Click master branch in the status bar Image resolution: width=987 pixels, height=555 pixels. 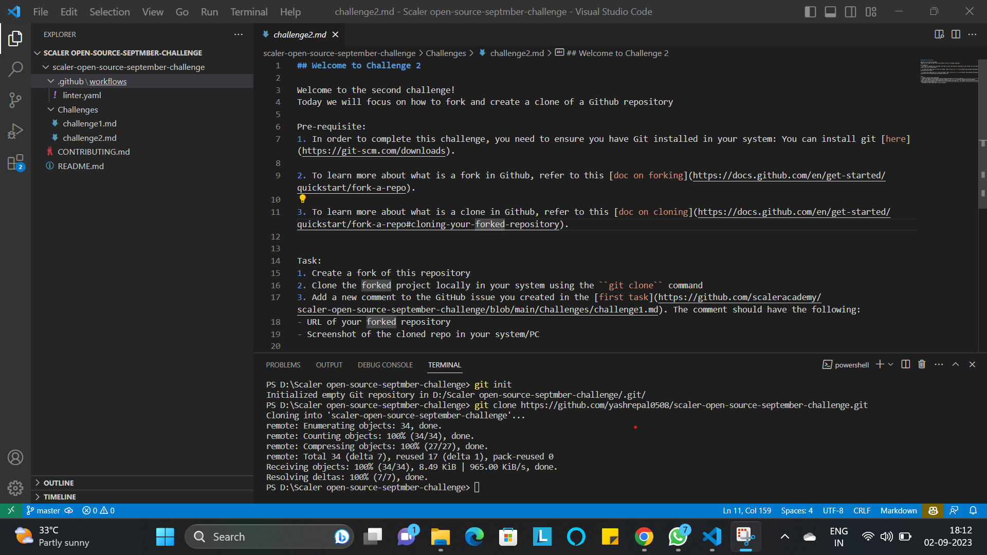[x=48, y=510]
